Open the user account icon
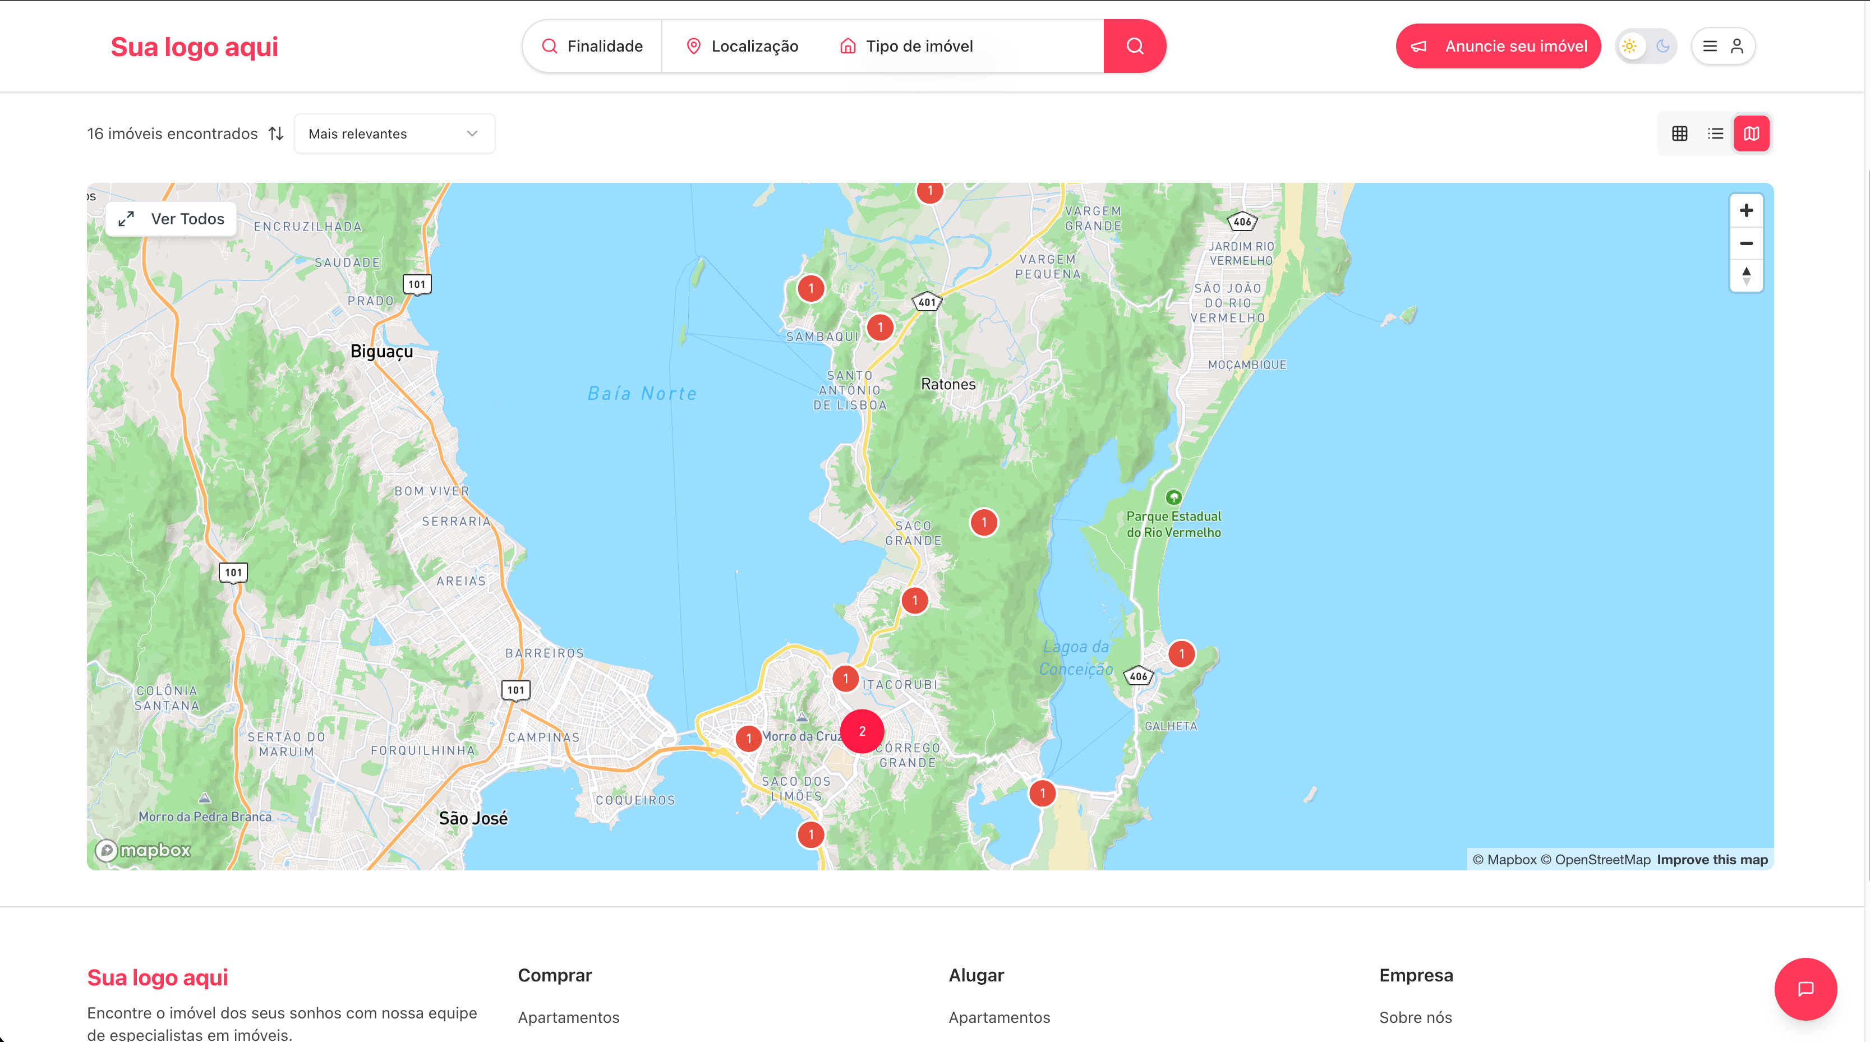 point(1737,46)
